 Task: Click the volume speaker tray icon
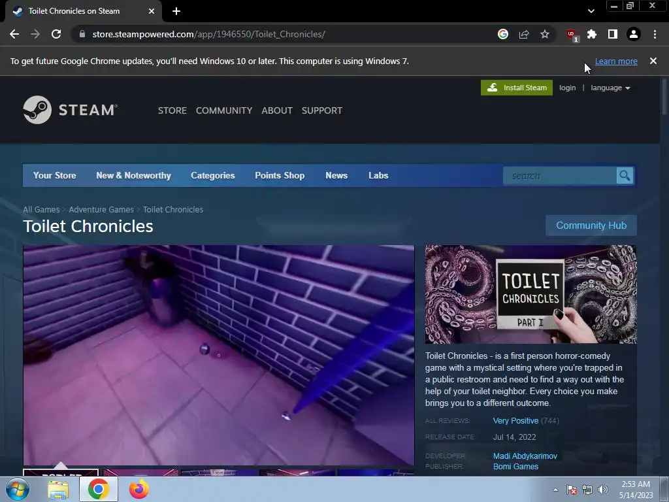pos(603,490)
